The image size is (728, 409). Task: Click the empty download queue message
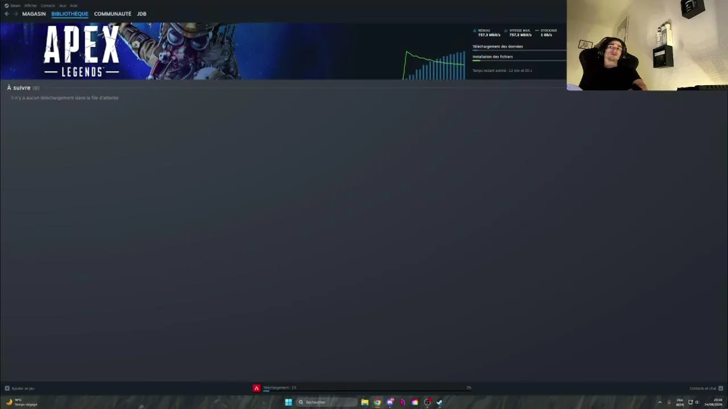pos(65,98)
